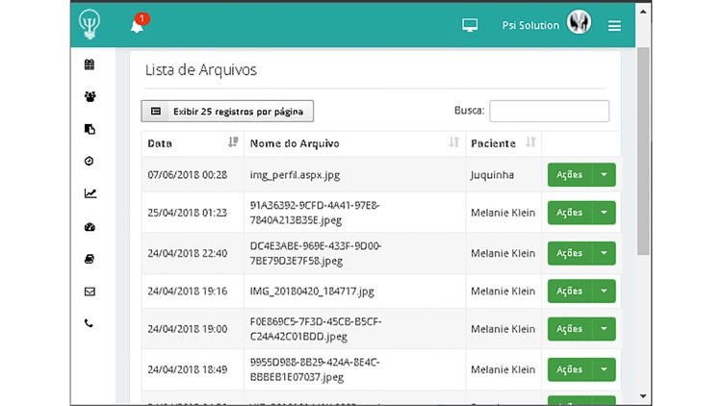The width and height of the screenshot is (722, 406).
Task: Open the line chart sidebar icon
Action: click(90, 193)
